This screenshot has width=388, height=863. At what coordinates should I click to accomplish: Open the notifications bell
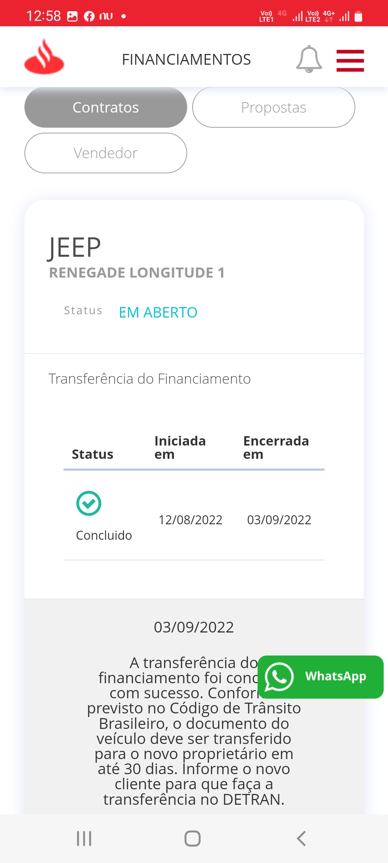[x=309, y=59]
